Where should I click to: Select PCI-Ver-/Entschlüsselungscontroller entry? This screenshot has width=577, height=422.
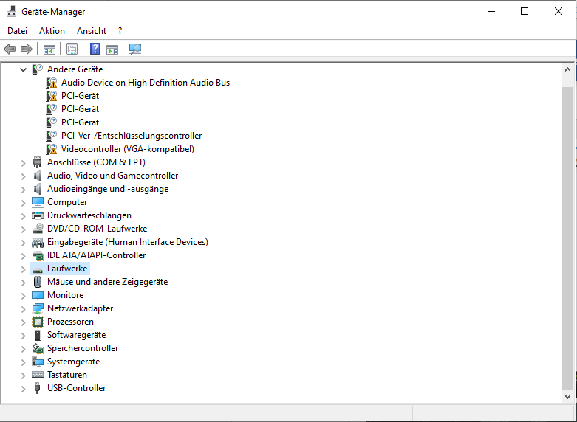(x=132, y=136)
